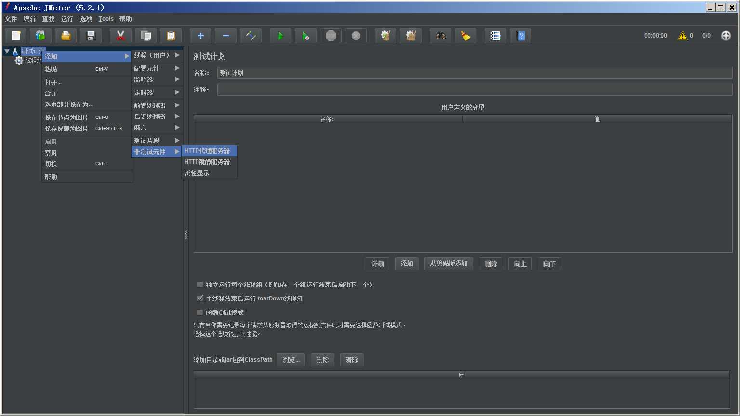Open the Function helper list icon
Viewport: 740px width, 416px height.
(x=495, y=36)
